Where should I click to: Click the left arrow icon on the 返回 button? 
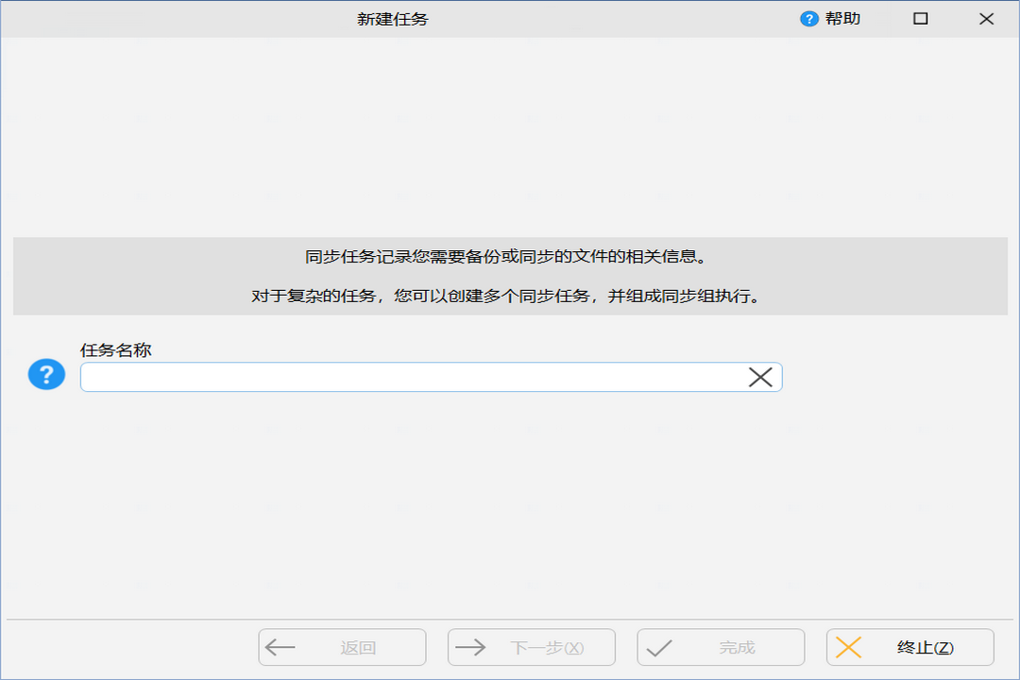[278, 647]
